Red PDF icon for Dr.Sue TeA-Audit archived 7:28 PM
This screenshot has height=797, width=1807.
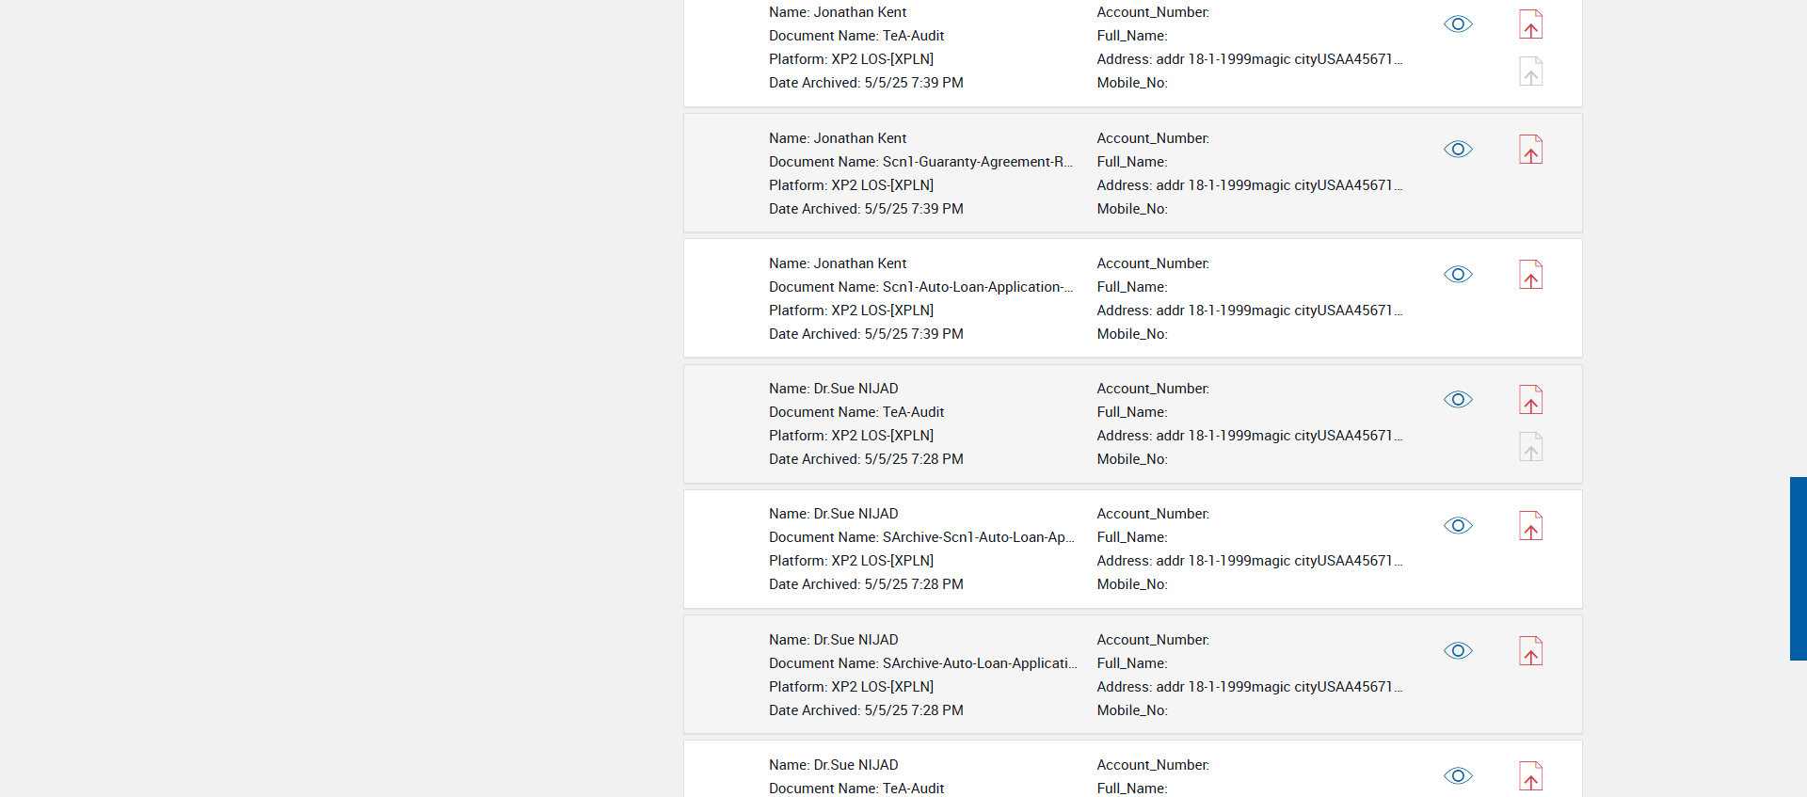point(1530,400)
